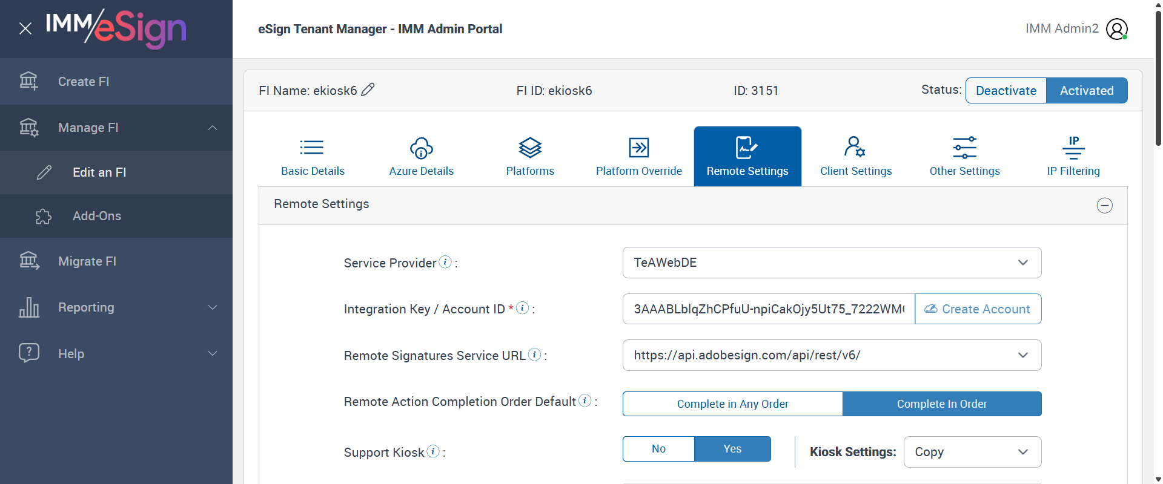Click the Create Account button
Image resolution: width=1163 pixels, height=484 pixels.
coord(978,309)
